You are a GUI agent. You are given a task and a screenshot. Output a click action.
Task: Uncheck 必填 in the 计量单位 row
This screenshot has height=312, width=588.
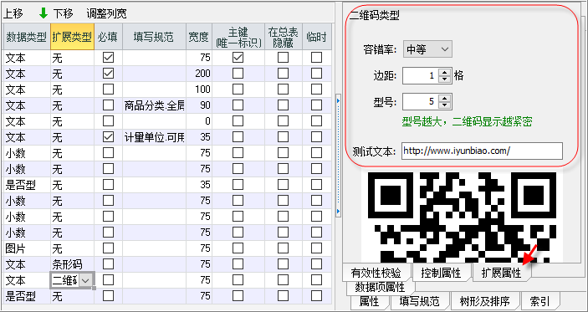pyautogui.click(x=108, y=137)
